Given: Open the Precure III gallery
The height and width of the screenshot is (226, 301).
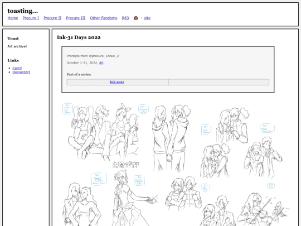Looking at the screenshot, I should tap(76, 18).
